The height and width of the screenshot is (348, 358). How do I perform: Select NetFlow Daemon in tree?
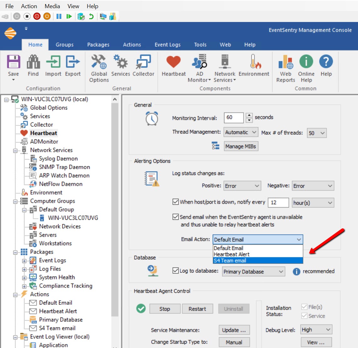point(61,184)
